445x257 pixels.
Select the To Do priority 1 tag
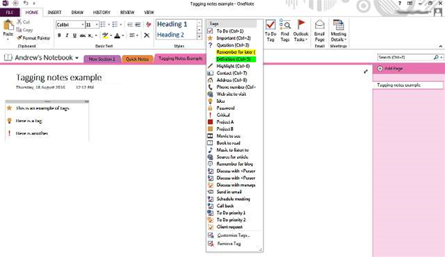(232, 213)
